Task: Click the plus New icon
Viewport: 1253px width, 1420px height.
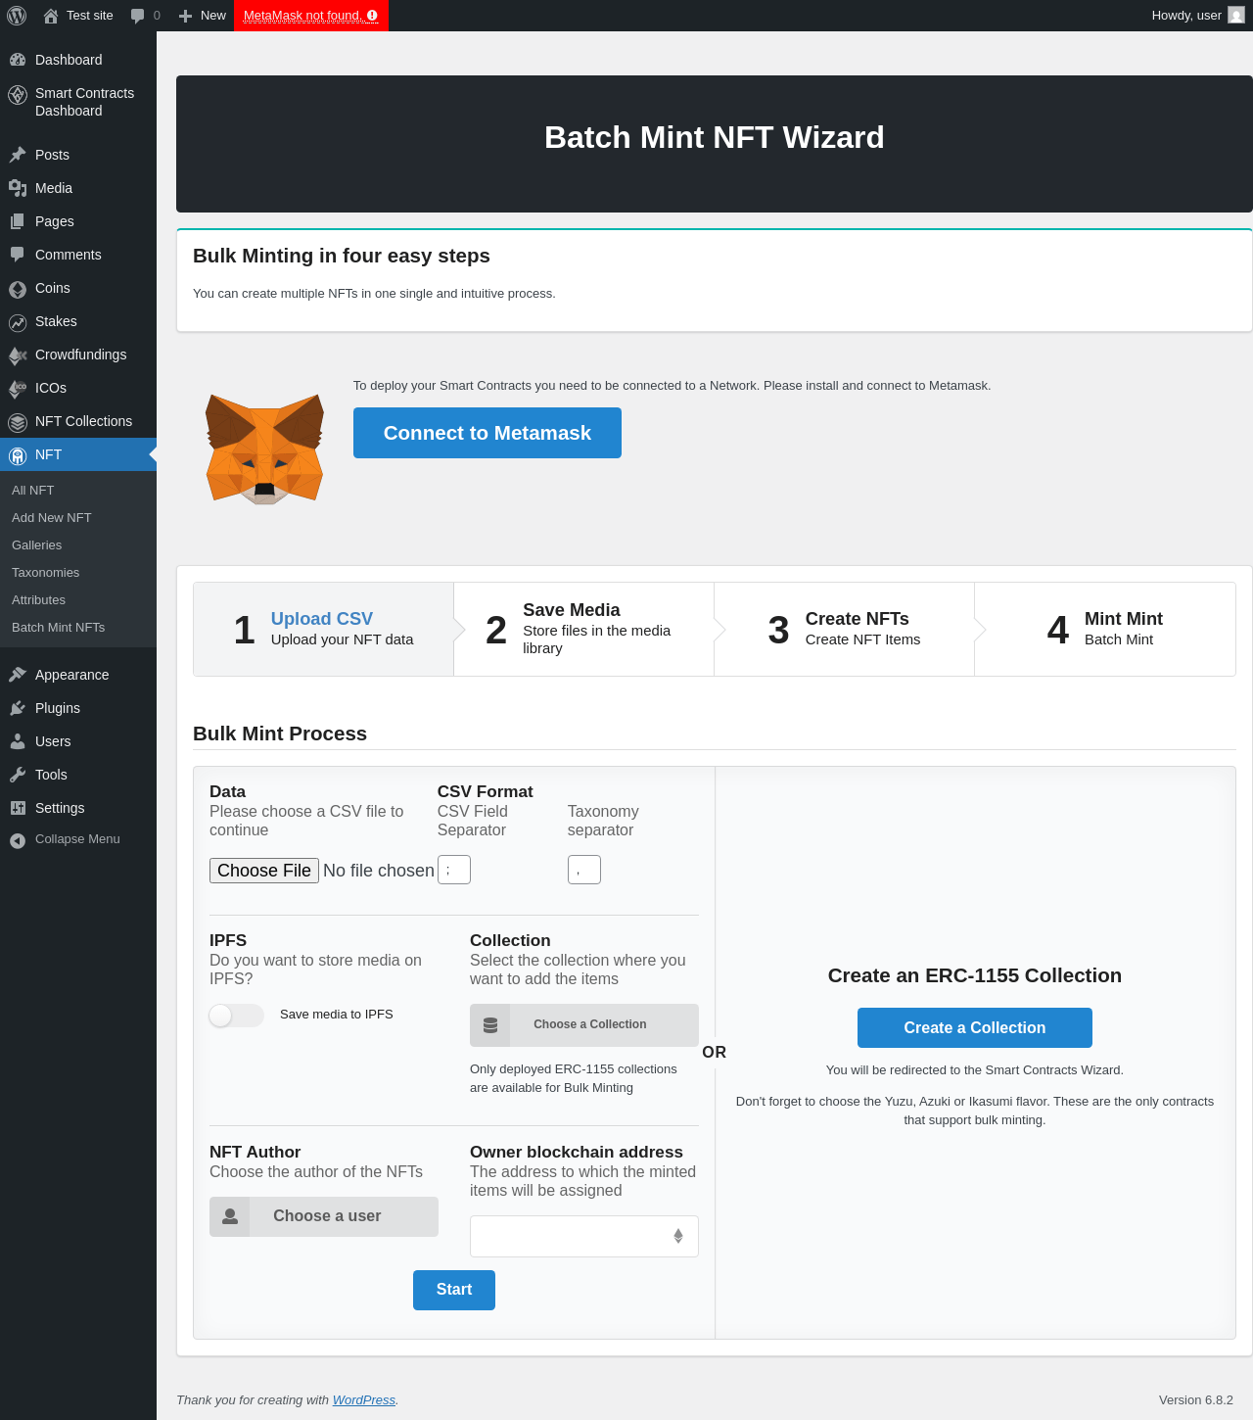Action: point(186,16)
